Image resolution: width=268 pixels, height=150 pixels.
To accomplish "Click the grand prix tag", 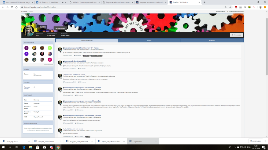I will pyautogui.click(x=86, y=56).
